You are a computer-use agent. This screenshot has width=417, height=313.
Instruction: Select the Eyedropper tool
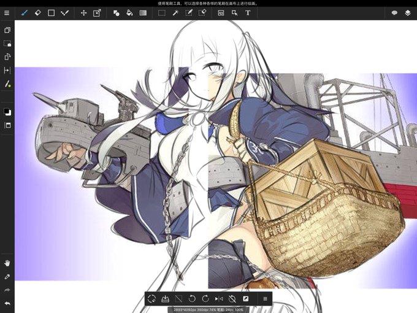(7, 277)
